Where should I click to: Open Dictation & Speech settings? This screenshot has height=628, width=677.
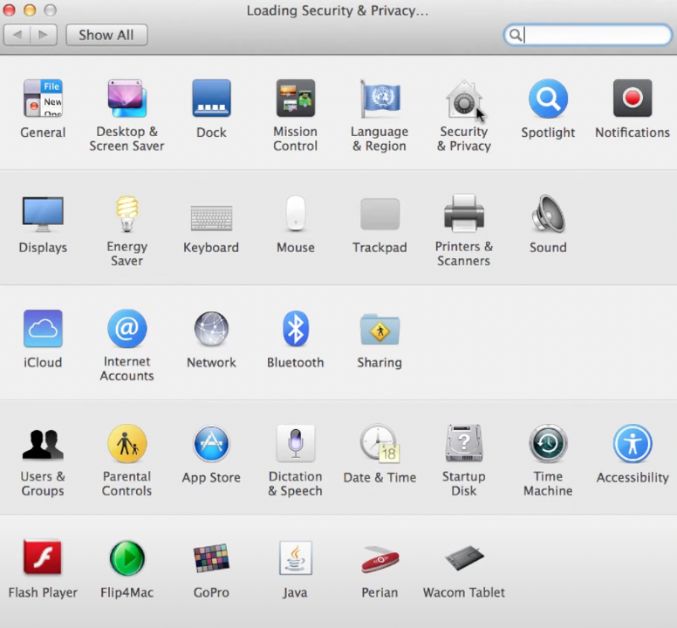(x=295, y=444)
